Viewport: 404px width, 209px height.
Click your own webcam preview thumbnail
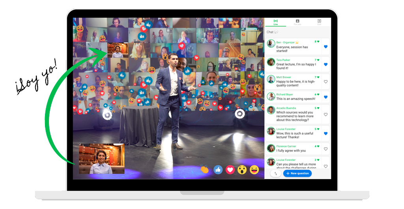click(102, 159)
